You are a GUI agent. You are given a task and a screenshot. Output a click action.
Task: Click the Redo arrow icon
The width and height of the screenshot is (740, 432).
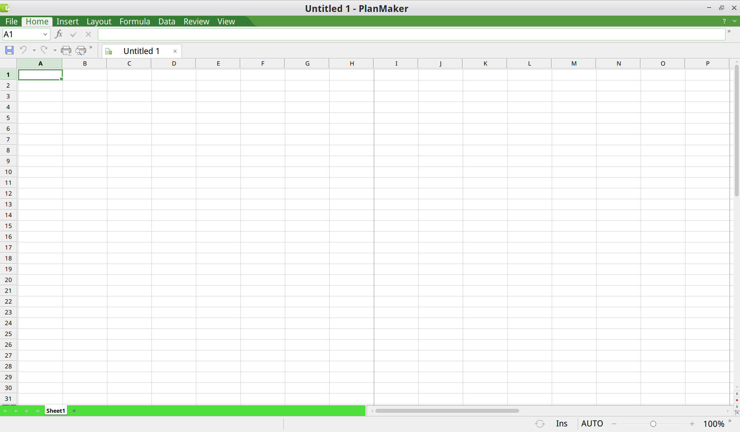click(44, 50)
